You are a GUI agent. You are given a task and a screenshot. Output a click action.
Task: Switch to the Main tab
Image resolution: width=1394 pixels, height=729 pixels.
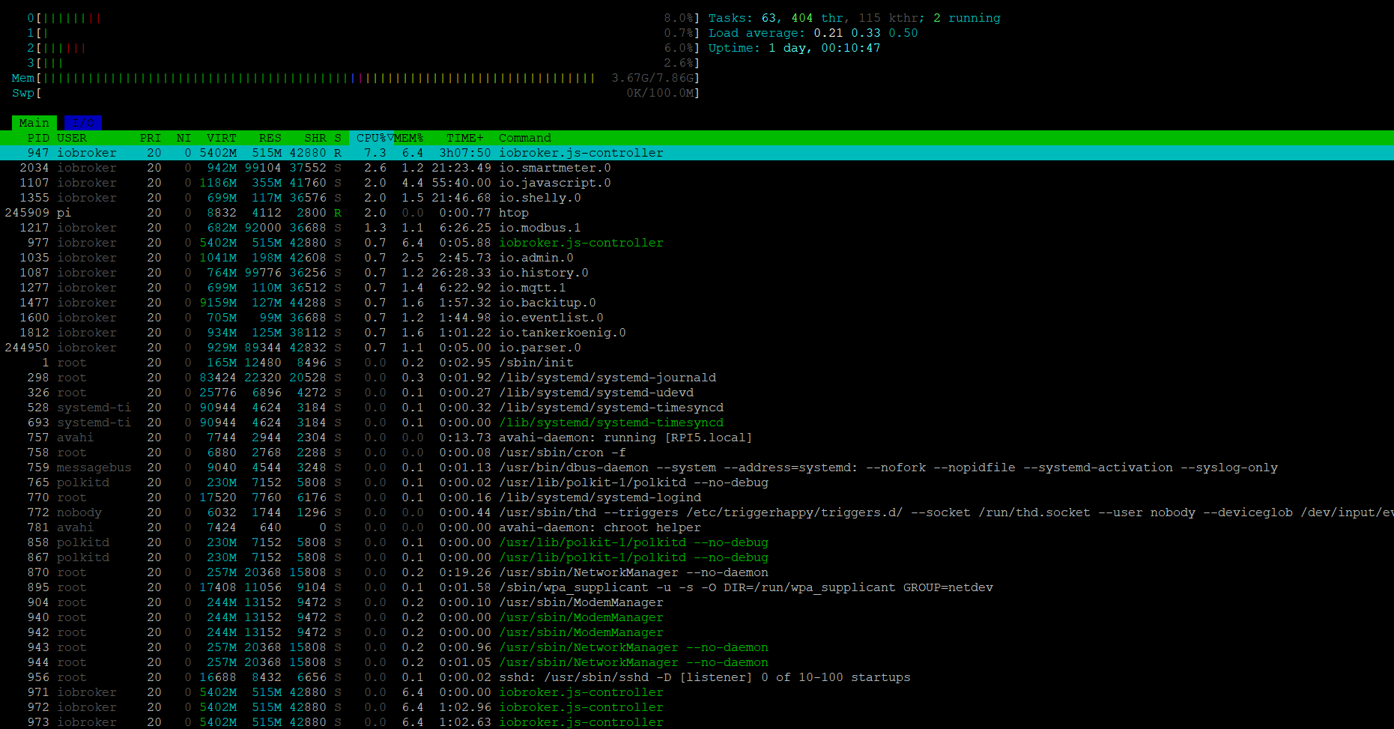(34, 123)
